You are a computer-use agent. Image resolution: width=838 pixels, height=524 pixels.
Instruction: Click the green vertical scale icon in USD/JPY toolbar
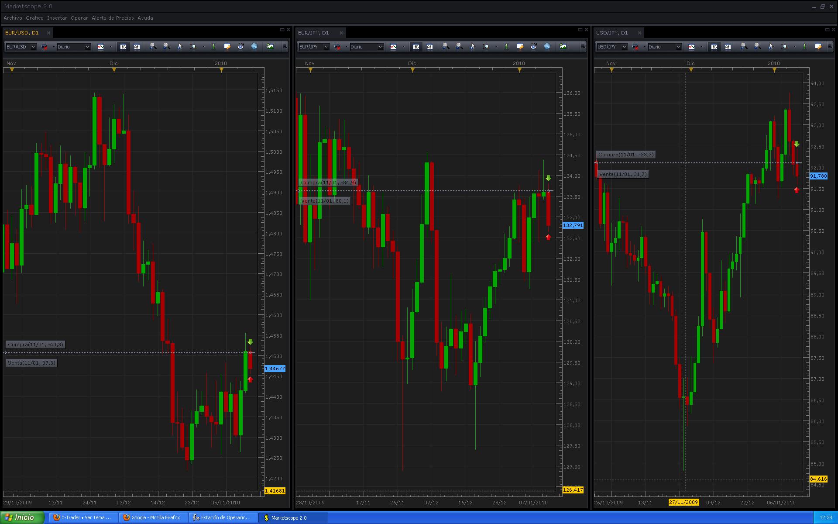click(804, 46)
